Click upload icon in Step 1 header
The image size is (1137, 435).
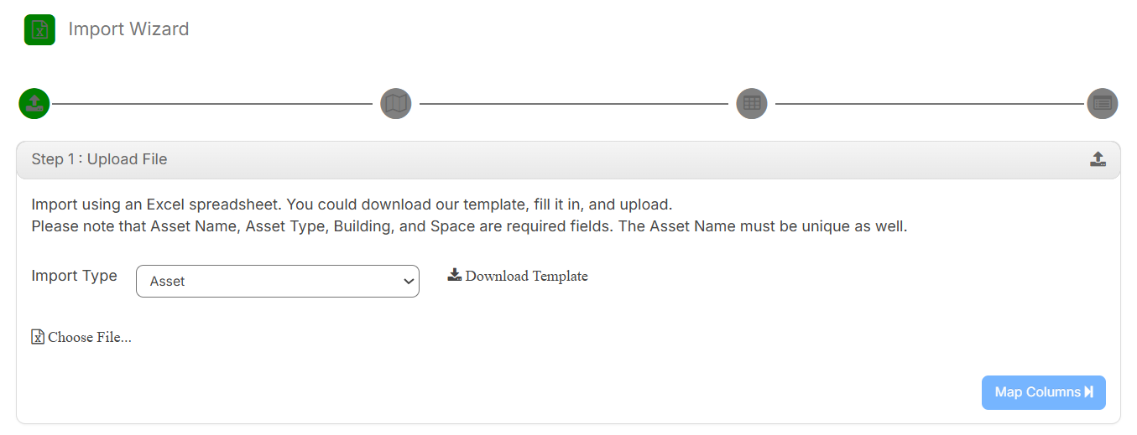click(1098, 159)
